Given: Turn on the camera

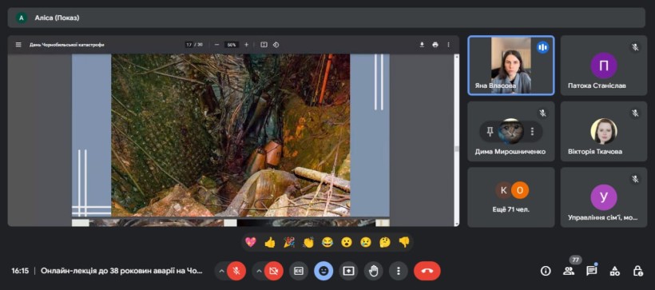Looking at the screenshot, I should point(274,271).
